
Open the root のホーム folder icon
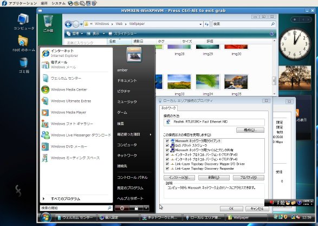(24, 43)
